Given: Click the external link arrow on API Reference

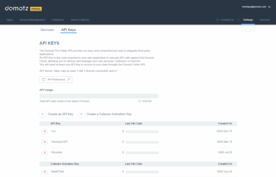Looking at the screenshot, I should click(x=68, y=79).
